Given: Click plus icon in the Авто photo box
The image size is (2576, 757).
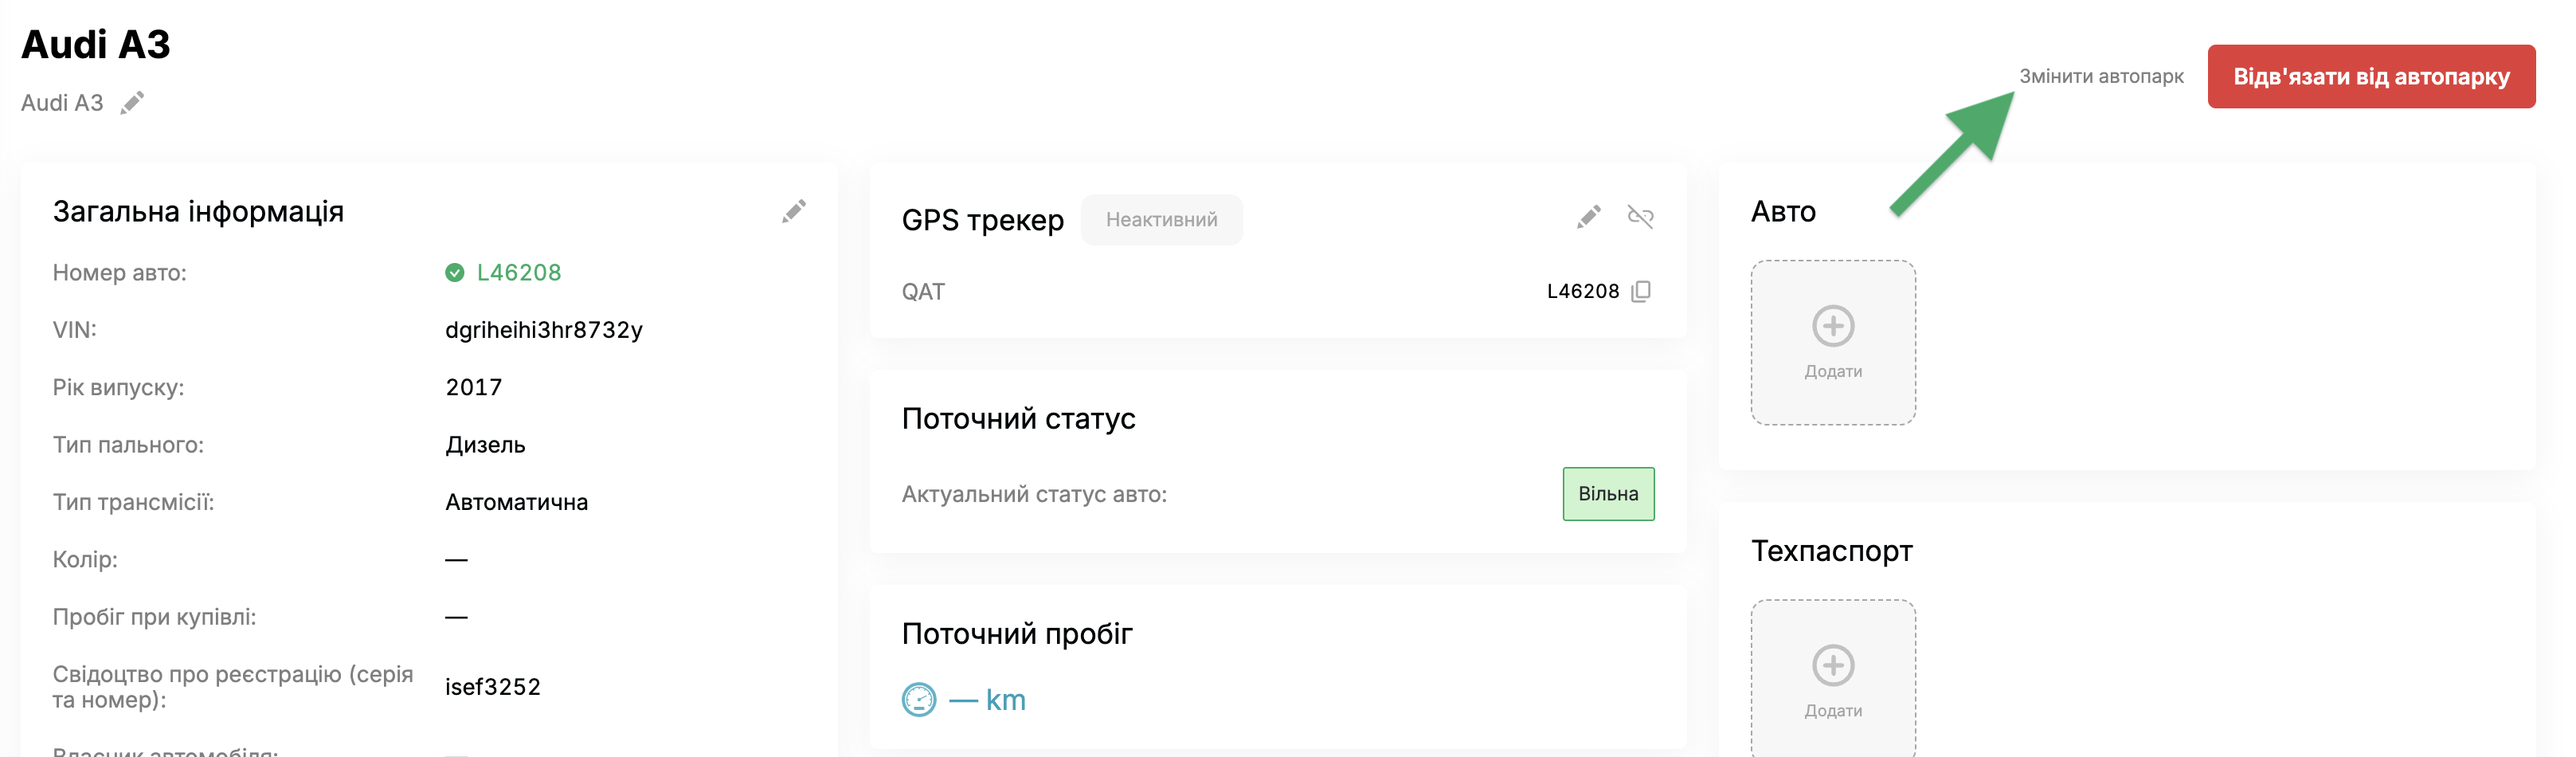Looking at the screenshot, I should coord(1833,326).
